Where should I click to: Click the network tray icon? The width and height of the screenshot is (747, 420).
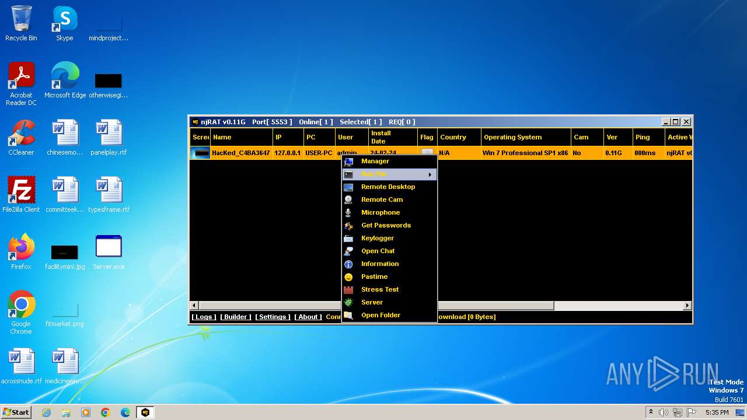[x=678, y=412]
